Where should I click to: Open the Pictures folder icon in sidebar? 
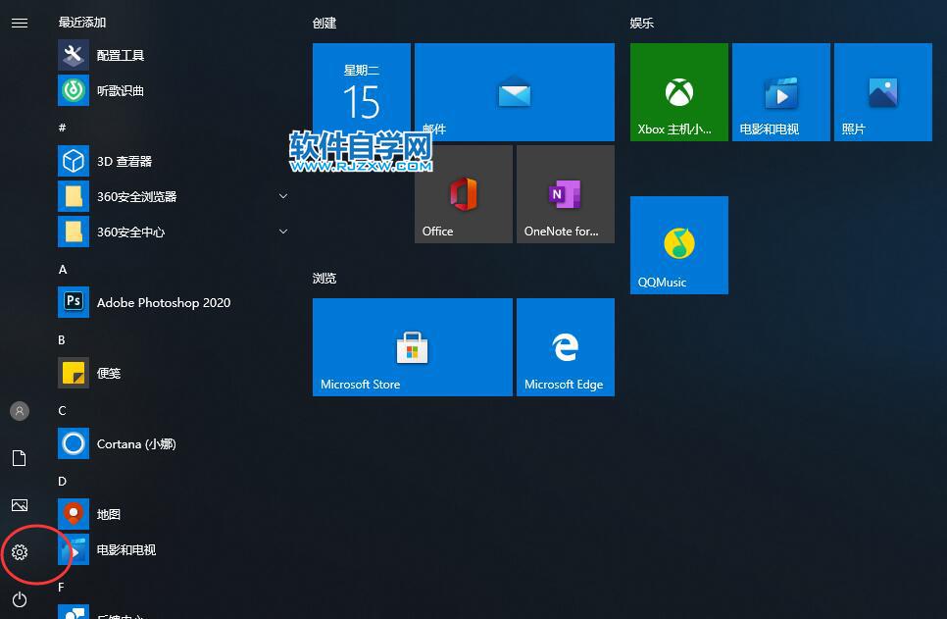pos(20,505)
